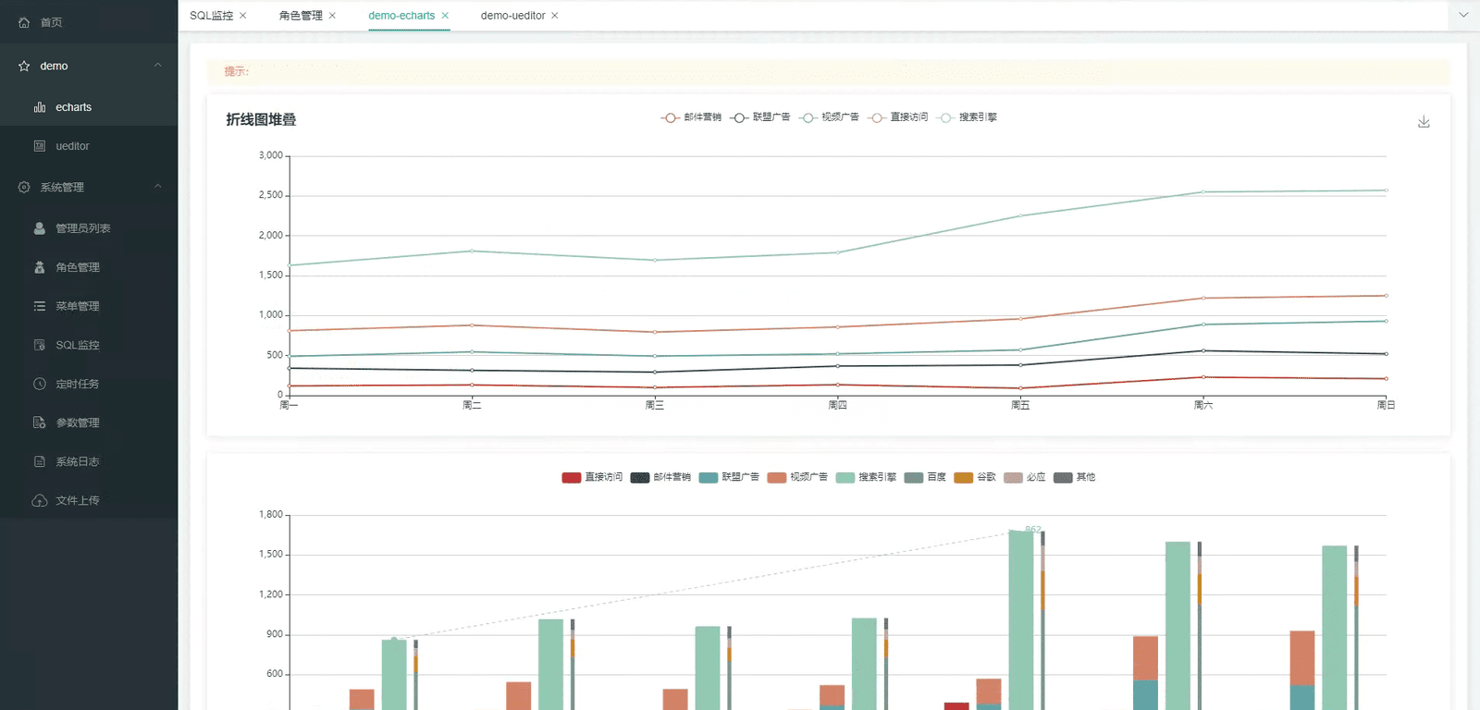
Task: Click the bar-chart icon for echarts
Action: click(x=40, y=107)
